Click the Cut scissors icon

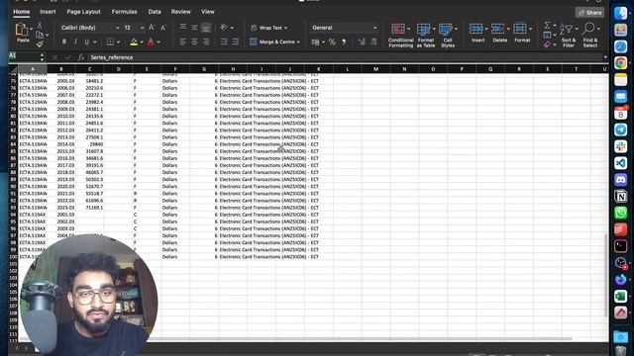pos(40,26)
